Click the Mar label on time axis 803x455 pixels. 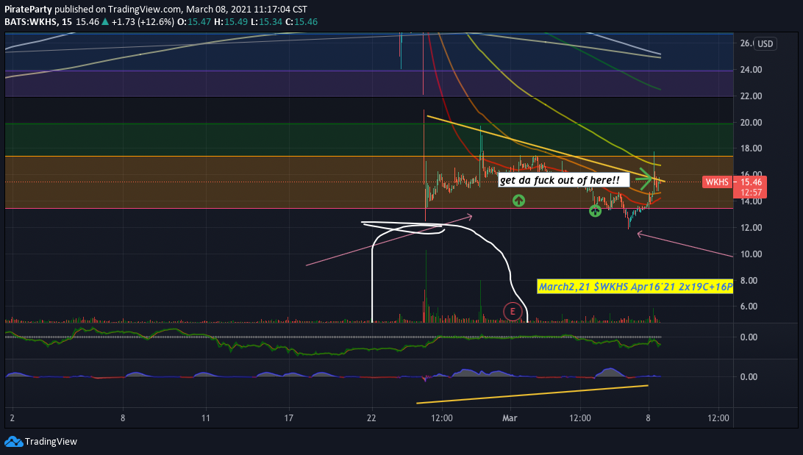[x=510, y=418]
